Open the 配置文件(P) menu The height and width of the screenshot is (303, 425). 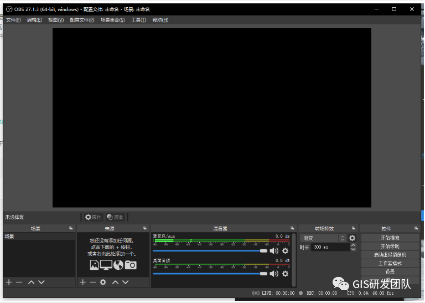82,20
